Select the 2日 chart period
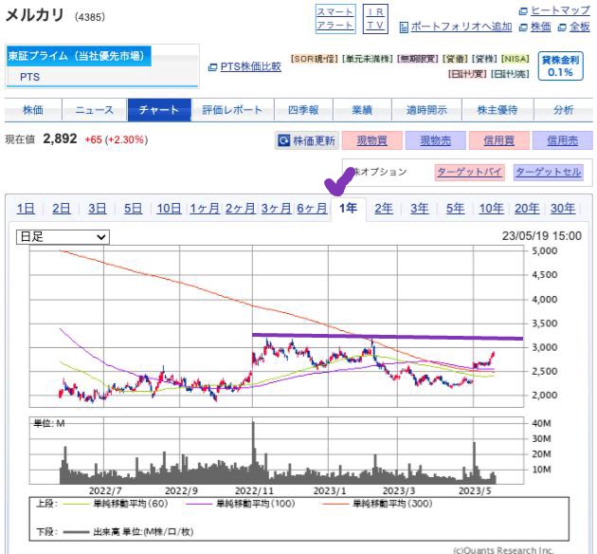The height and width of the screenshot is (554, 597). point(62,209)
